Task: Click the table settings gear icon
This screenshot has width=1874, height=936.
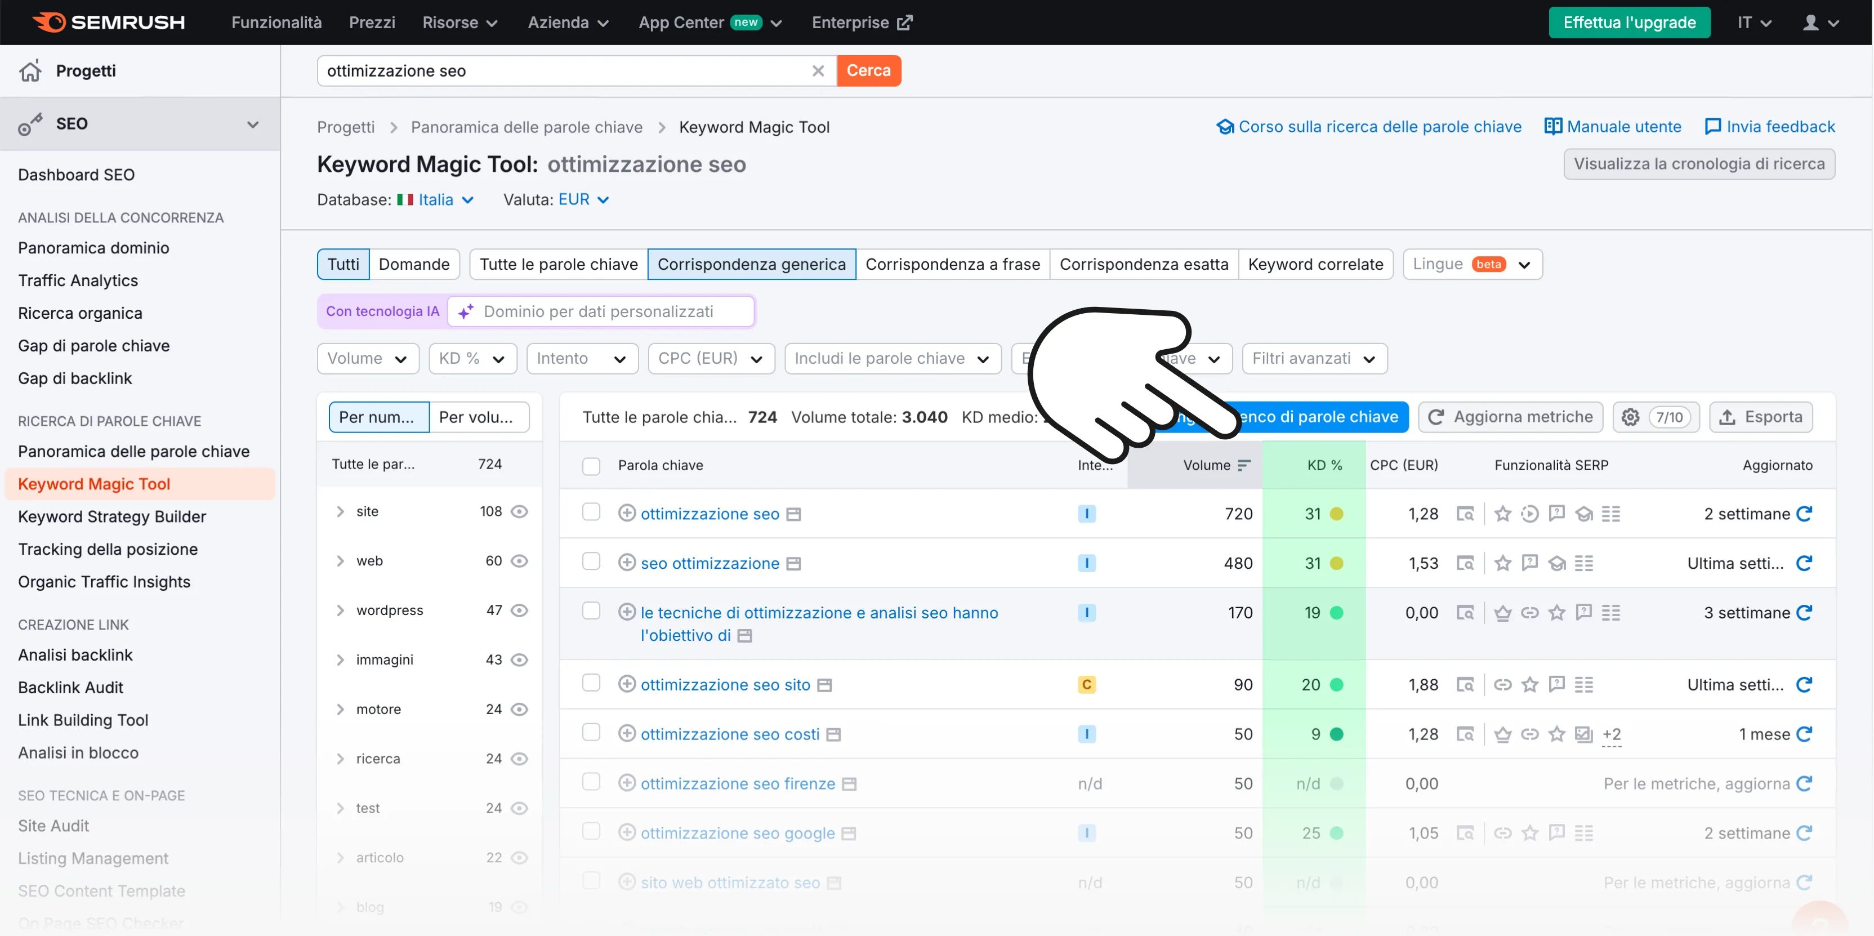Action: pos(1630,417)
